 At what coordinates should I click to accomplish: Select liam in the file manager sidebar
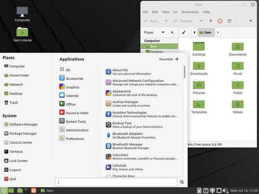pyautogui.click(x=159, y=46)
